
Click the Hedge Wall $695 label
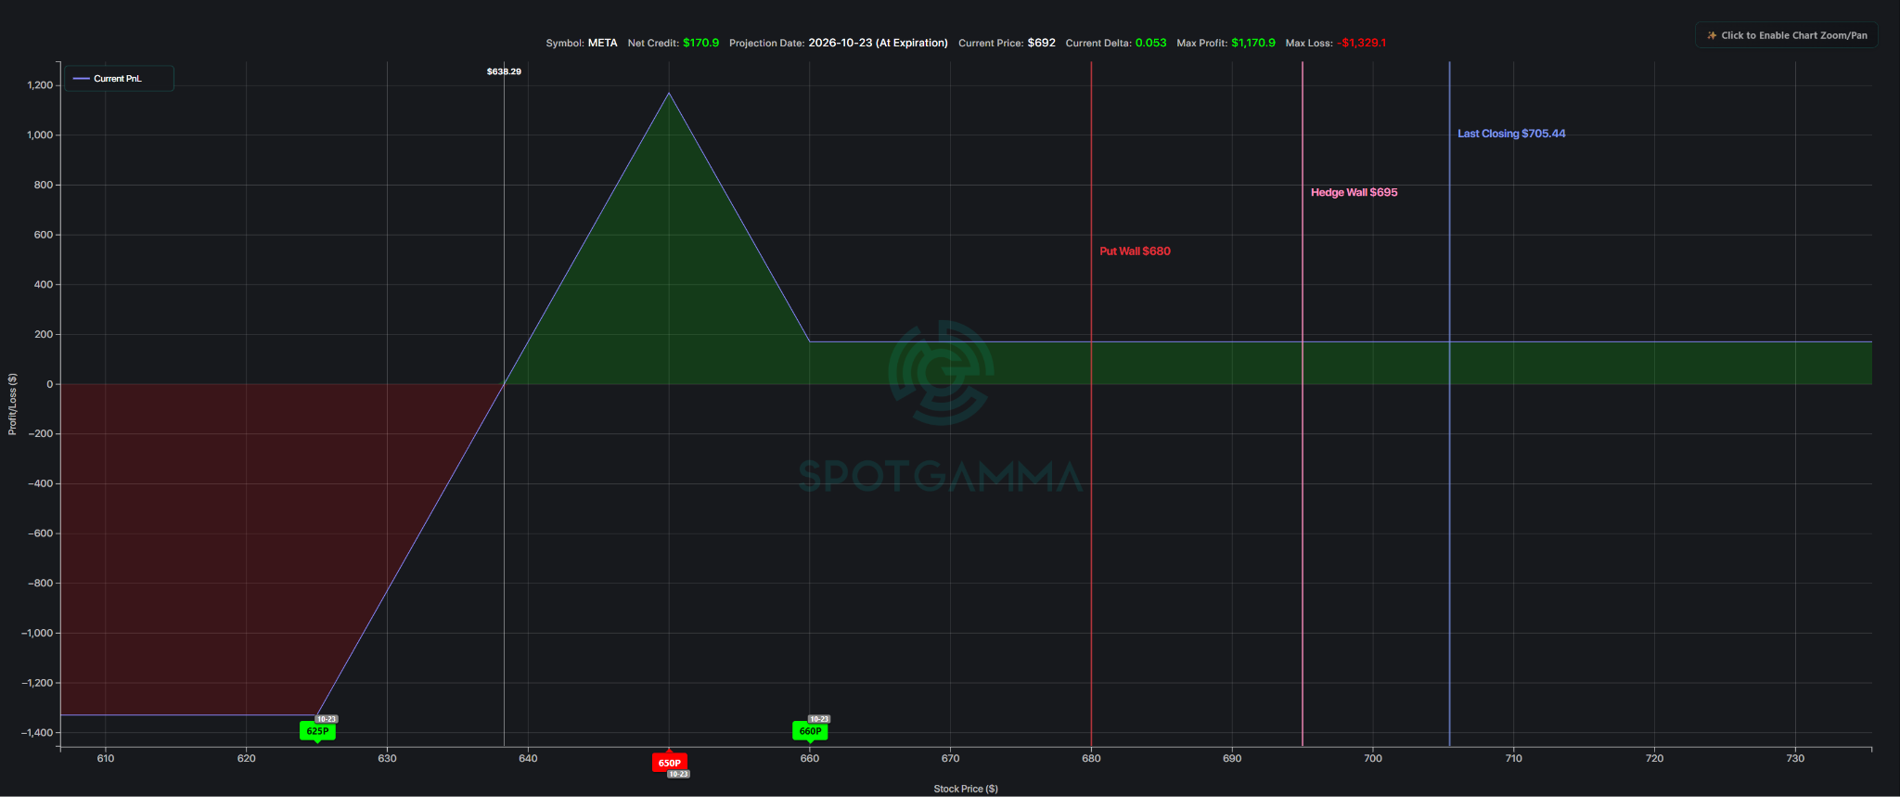click(x=1354, y=193)
